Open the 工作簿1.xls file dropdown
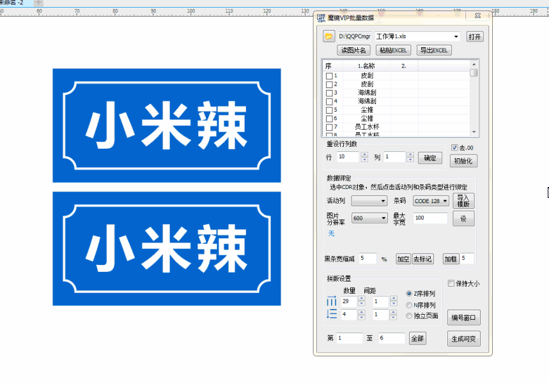The image size is (549, 383). (456, 37)
